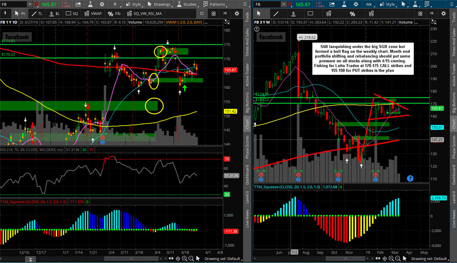
Task: Click the share icon in left chart toolbar
Action: coord(78,4)
